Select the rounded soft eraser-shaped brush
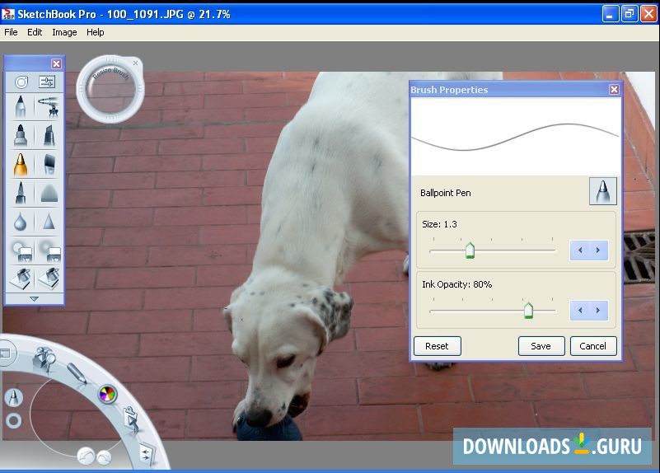This screenshot has width=660, height=473. tap(49, 193)
